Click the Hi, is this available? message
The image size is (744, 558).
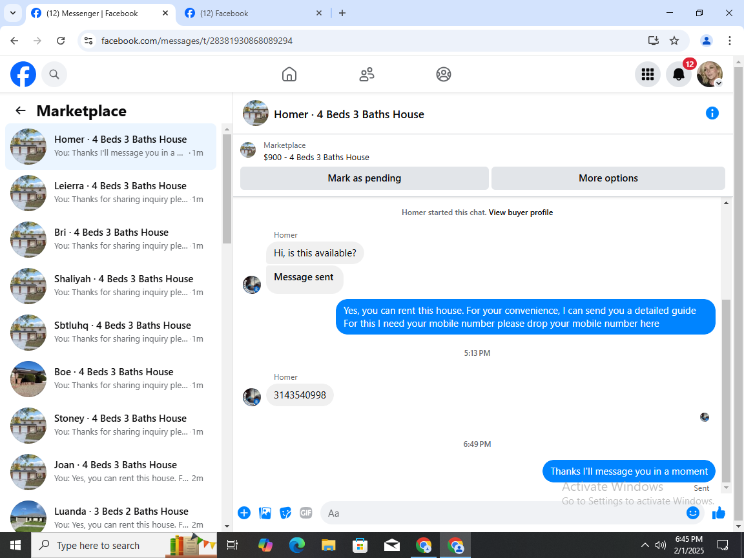pos(315,253)
